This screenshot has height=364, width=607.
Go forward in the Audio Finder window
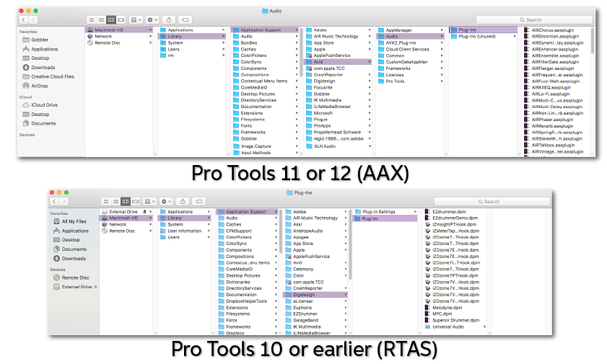[33, 19]
